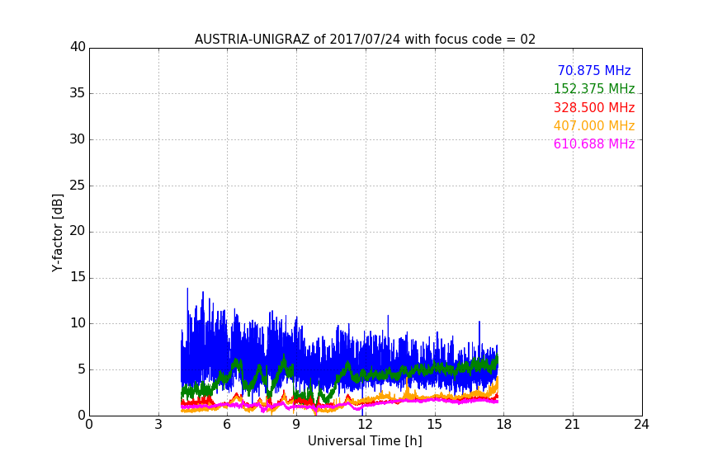The width and height of the screenshot is (713, 475).
Task: Click the y-axis tick label 35
Action: (78, 93)
